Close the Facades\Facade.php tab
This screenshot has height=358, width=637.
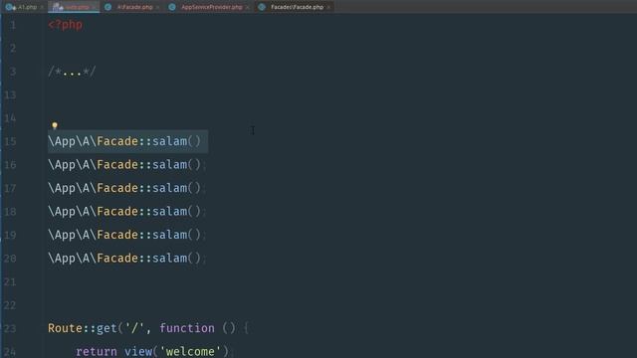pos(328,7)
